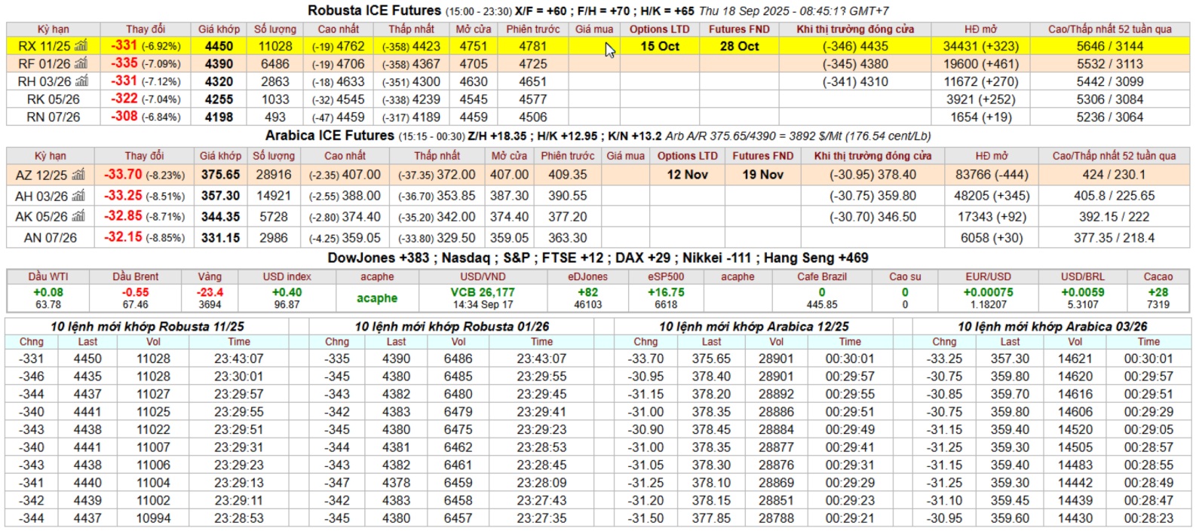This screenshot has height=531, width=1196.
Task: Open the chart icon for AZ 12/25
Action: [78, 175]
